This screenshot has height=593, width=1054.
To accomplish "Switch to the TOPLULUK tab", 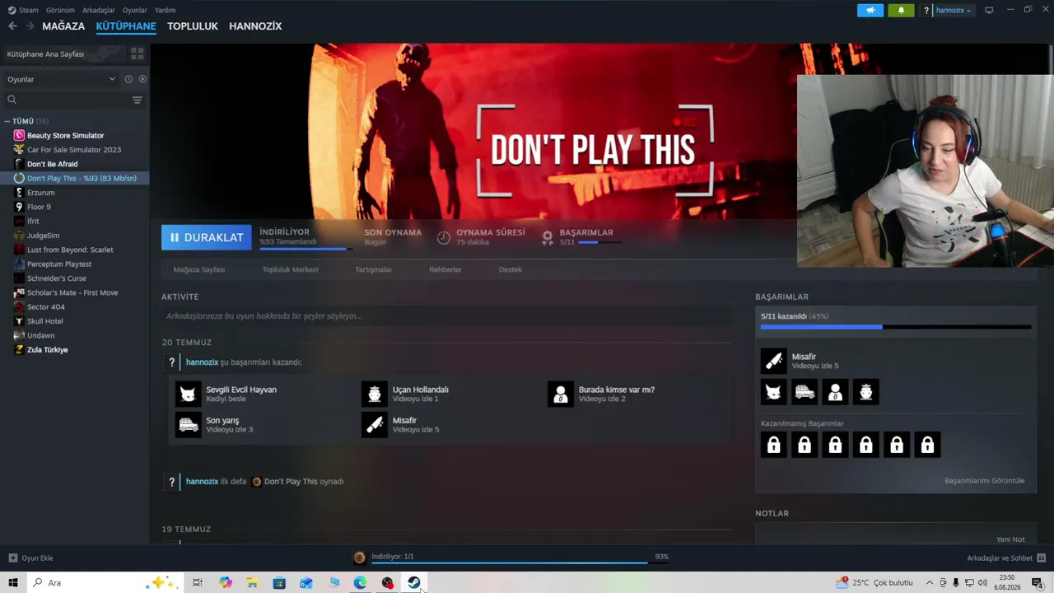I will point(193,26).
